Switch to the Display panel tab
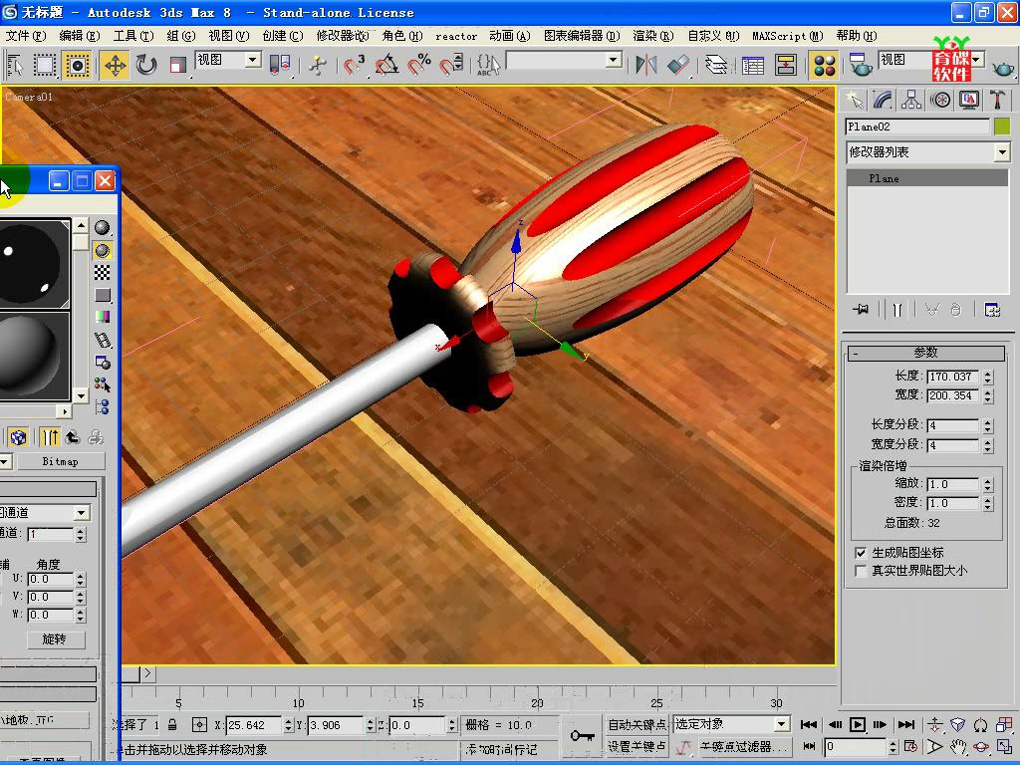The image size is (1020, 765). [968, 100]
